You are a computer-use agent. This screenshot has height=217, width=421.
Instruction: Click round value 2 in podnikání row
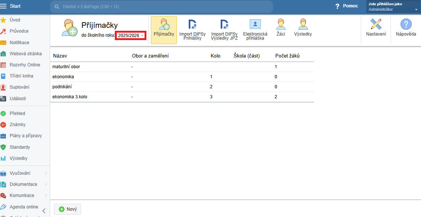[x=211, y=87]
